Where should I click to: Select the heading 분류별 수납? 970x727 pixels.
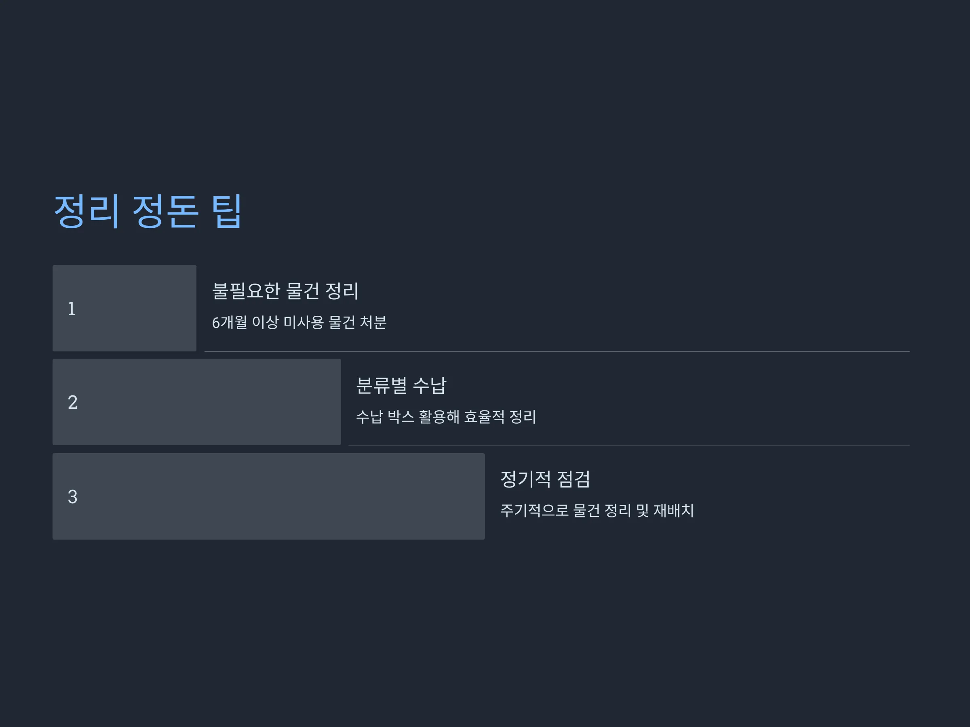pyautogui.click(x=401, y=385)
